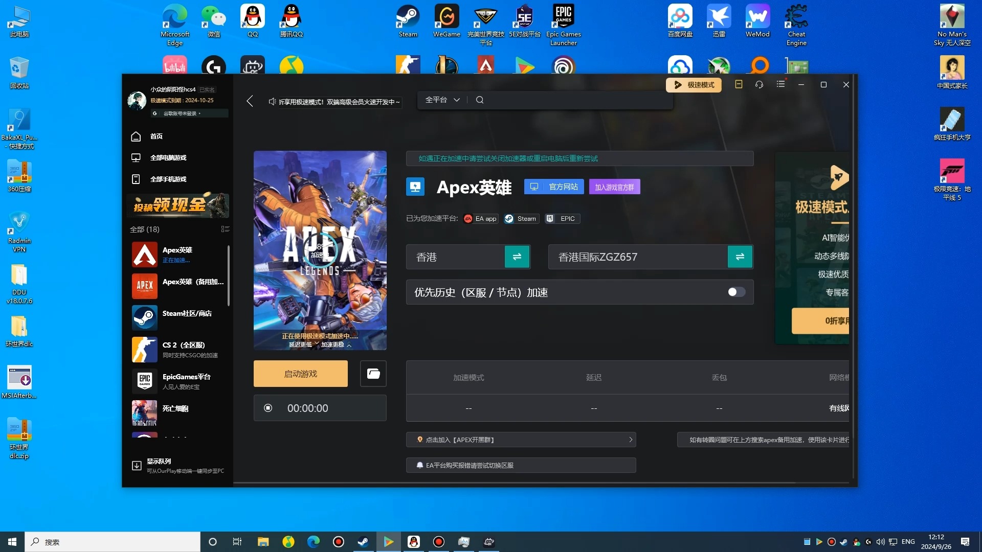Open Steam desktop shortcut icon

coord(408,20)
